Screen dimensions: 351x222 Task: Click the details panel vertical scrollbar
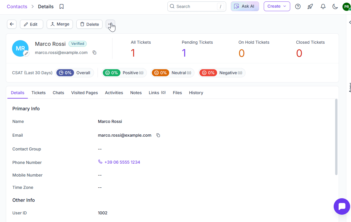[x=336, y=137]
